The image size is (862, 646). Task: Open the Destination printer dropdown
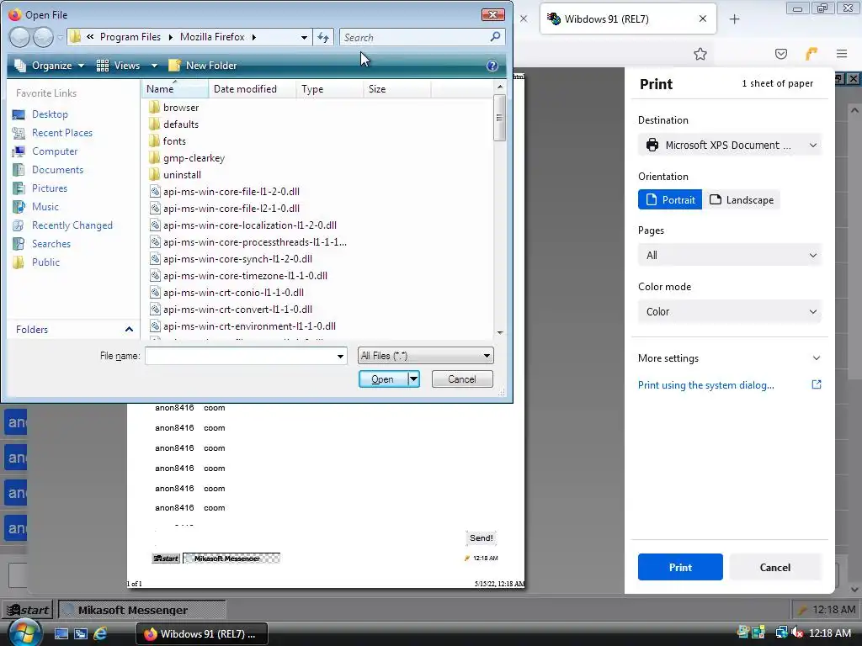[x=730, y=145]
